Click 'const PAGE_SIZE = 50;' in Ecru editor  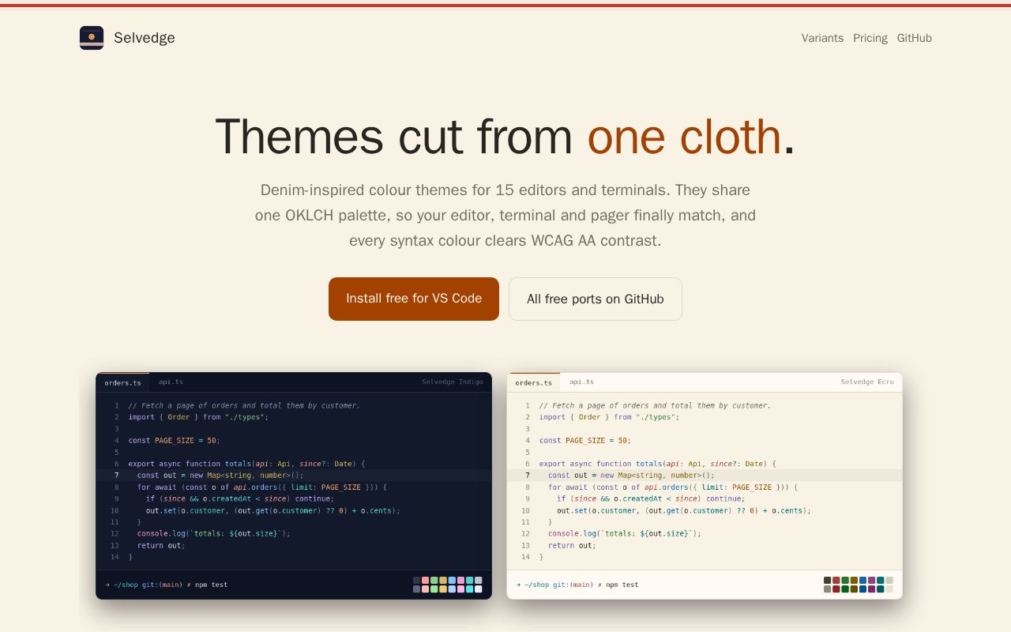(585, 441)
